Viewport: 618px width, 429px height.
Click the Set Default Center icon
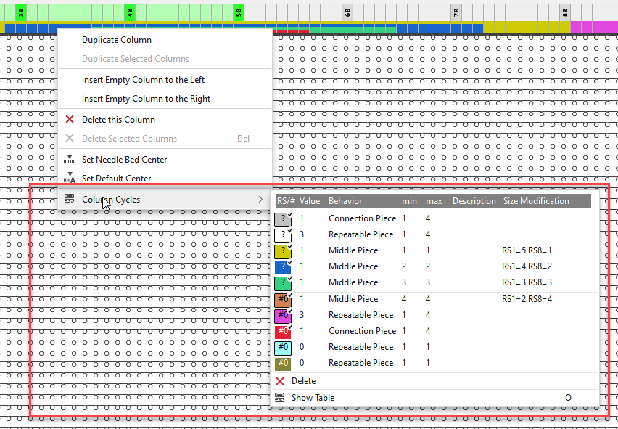(x=70, y=179)
